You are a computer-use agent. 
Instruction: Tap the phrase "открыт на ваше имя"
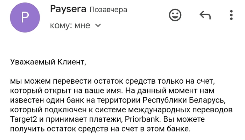(84, 91)
